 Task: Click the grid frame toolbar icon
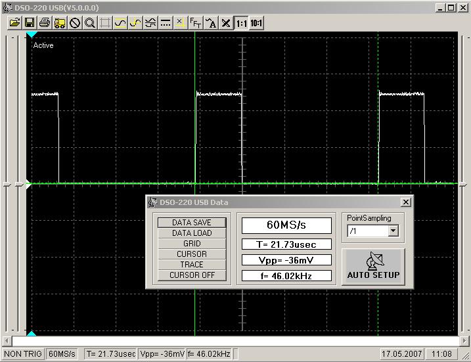pyautogui.click(x=105, y=23)
